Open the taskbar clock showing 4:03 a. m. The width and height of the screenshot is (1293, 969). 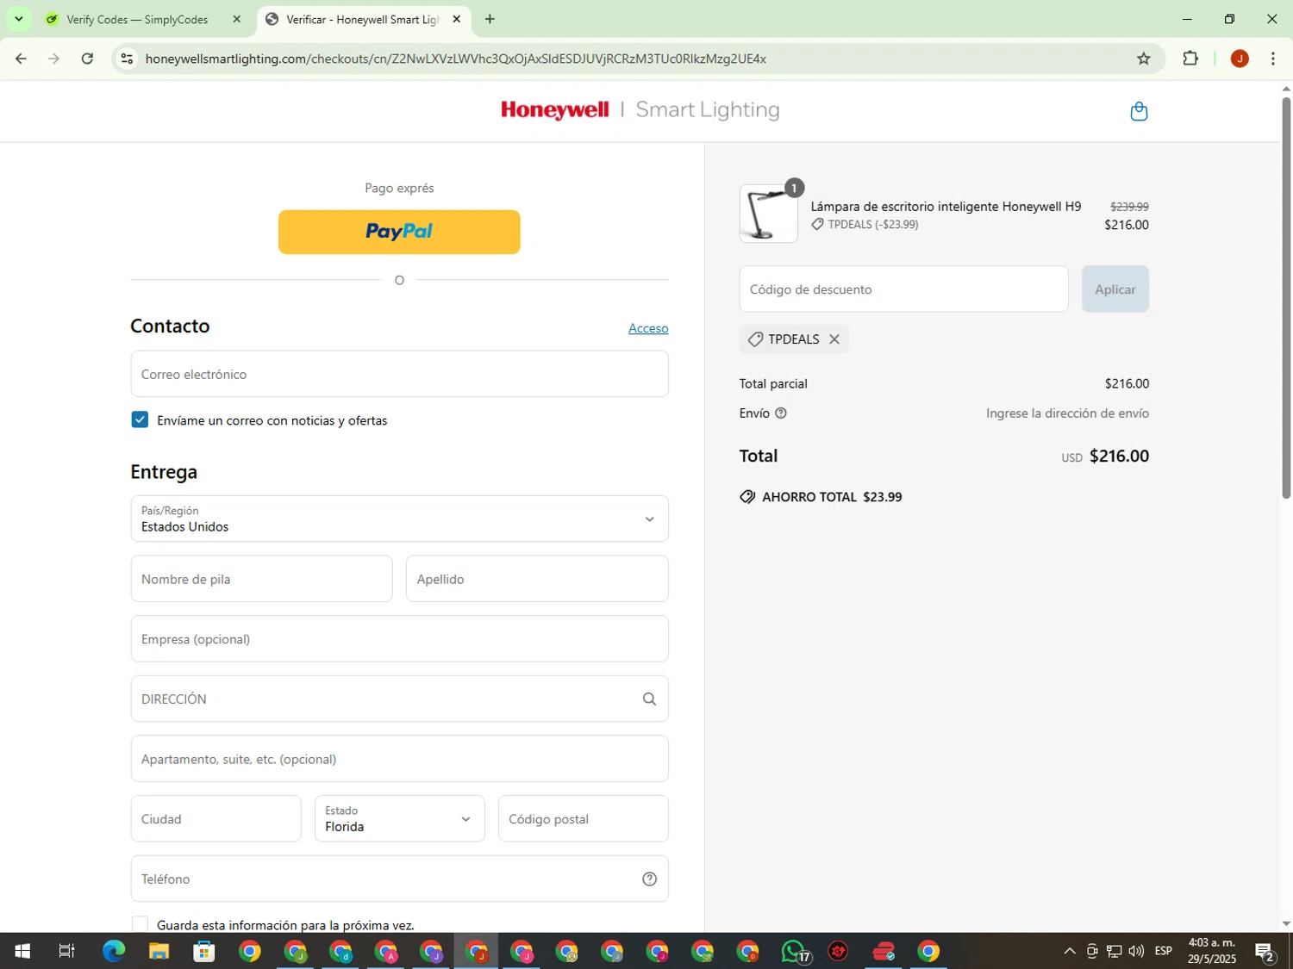1212,951
